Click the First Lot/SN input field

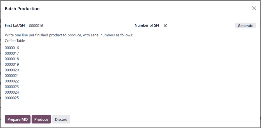(78, 26)
